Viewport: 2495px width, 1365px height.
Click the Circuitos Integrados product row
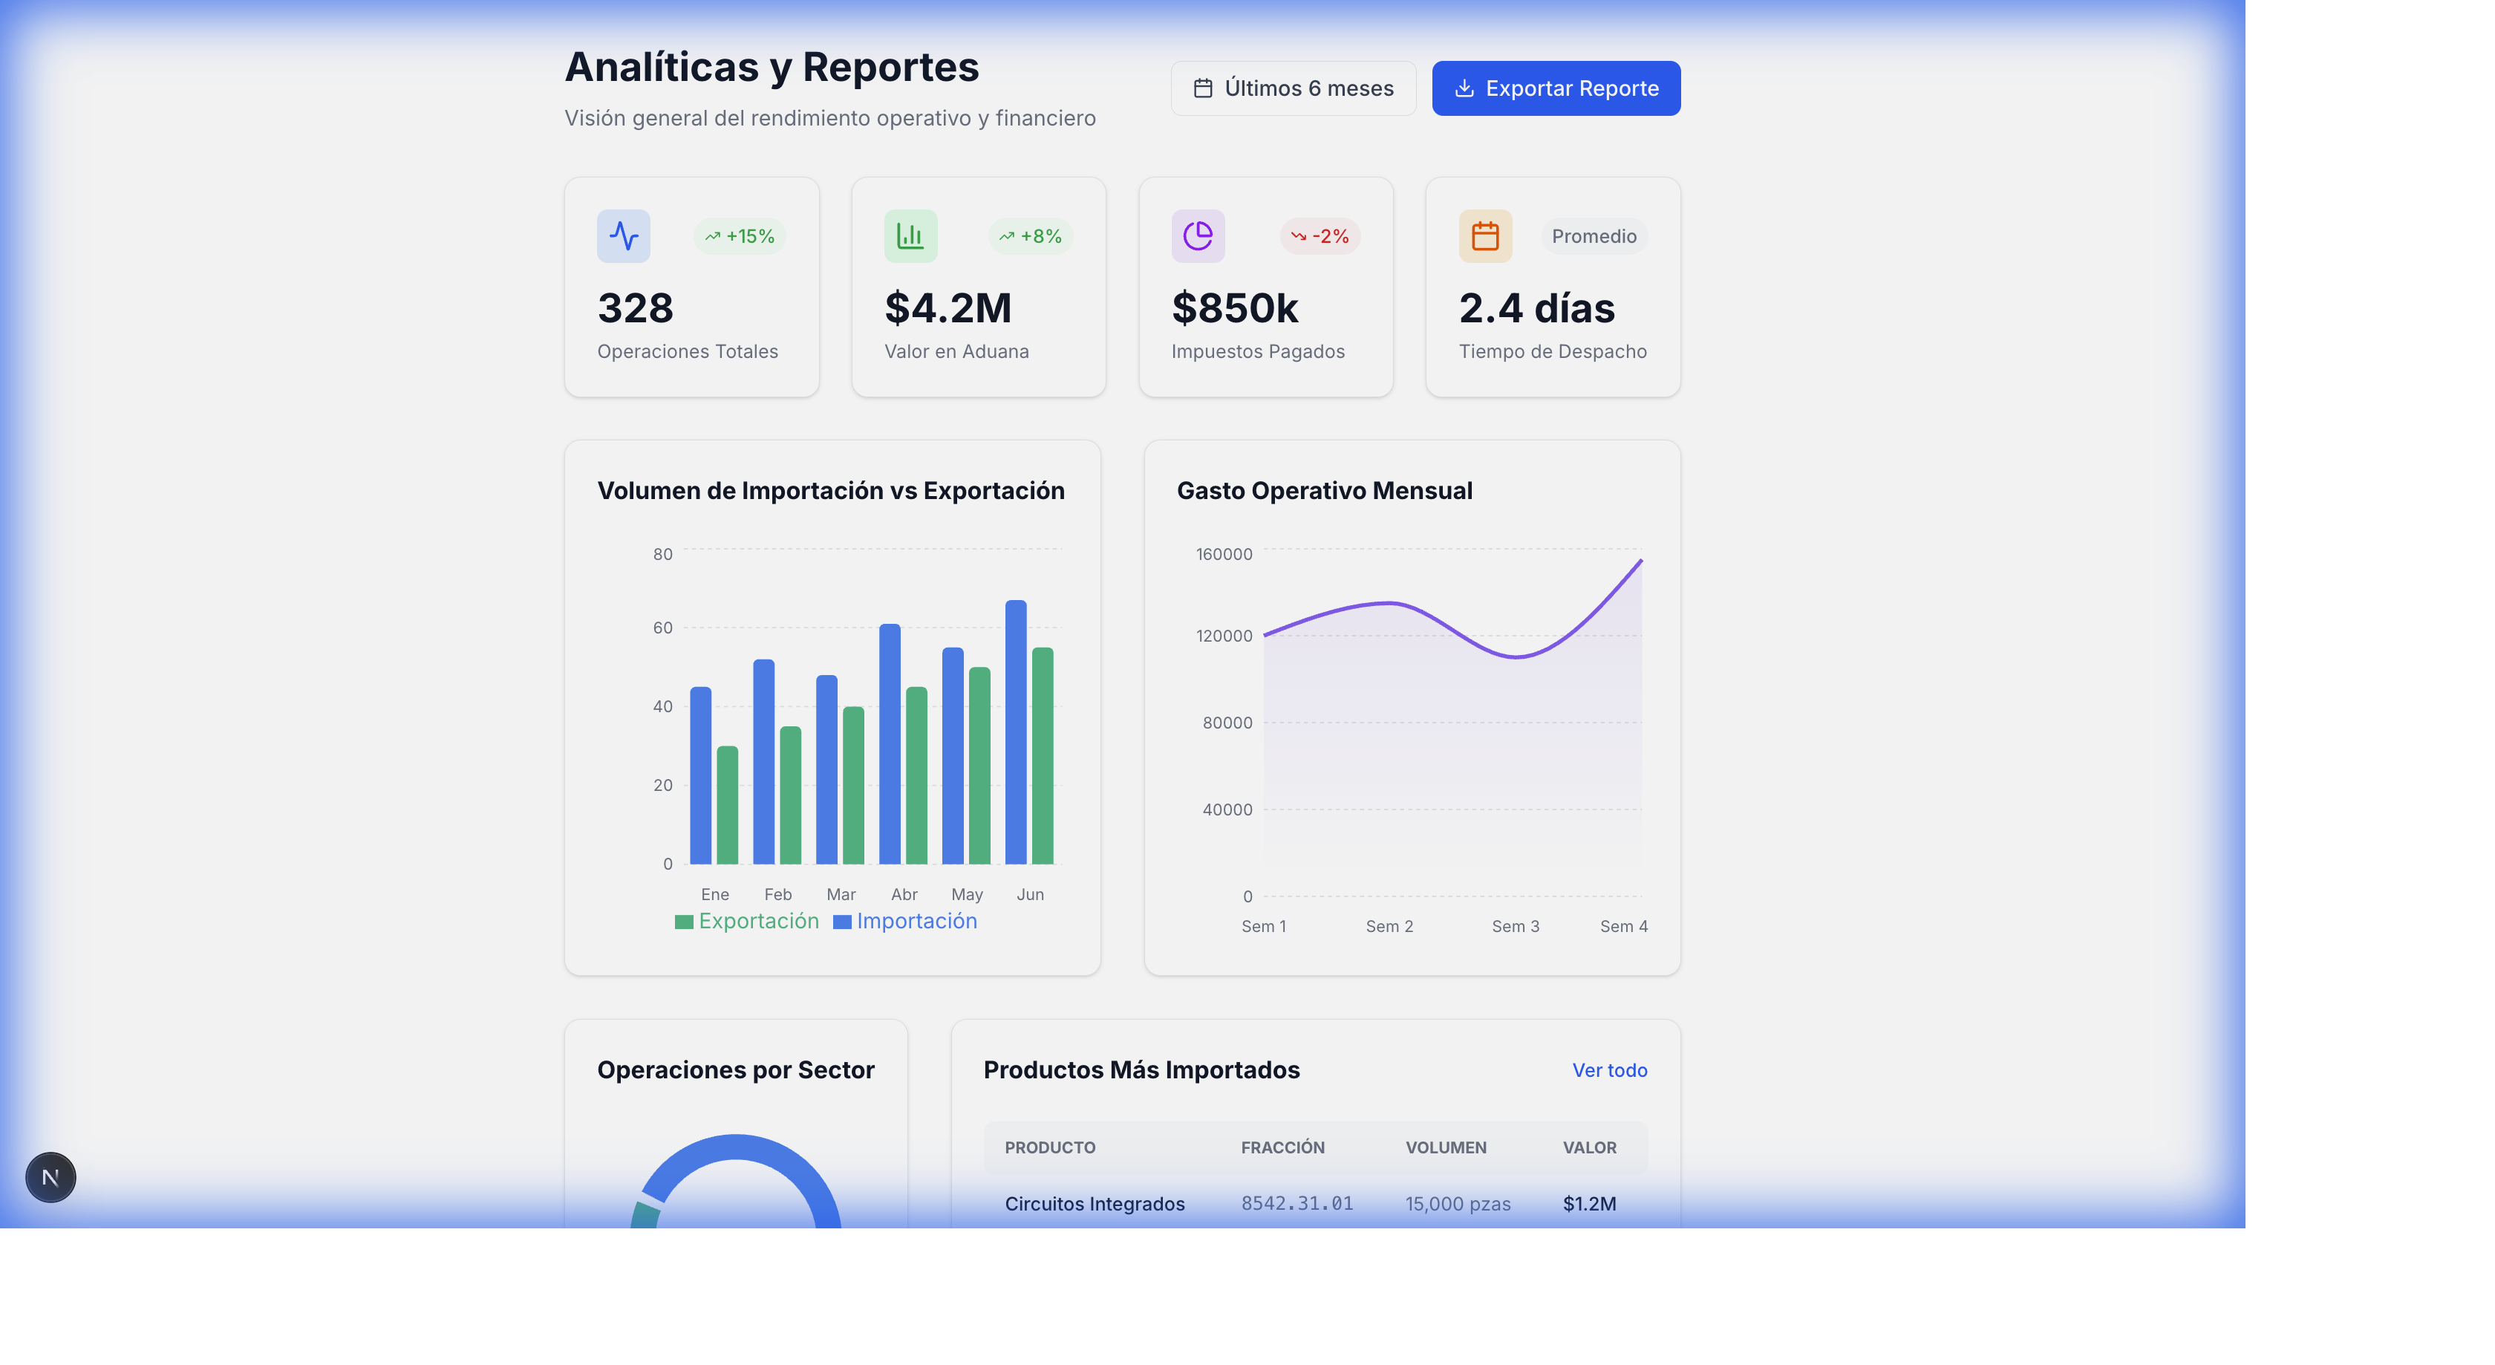click(1314, 1203)
